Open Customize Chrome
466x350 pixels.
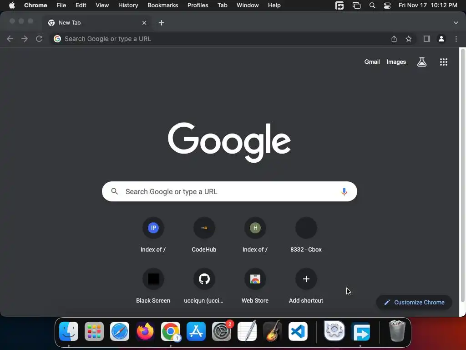tap(414, 303)
